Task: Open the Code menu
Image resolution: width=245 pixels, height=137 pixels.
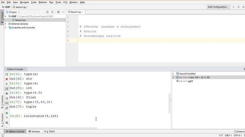Action: (34, 2)
